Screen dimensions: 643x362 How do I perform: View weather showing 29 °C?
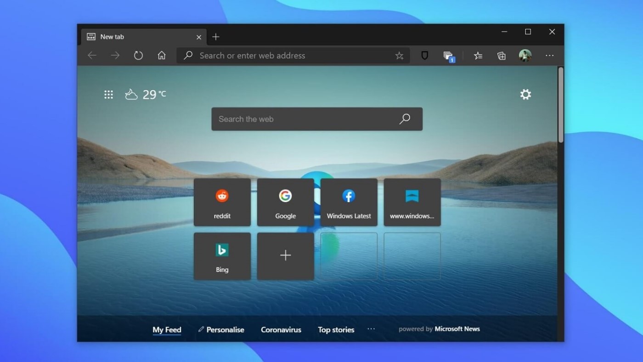pyautogui.click(x=146, y=95)
